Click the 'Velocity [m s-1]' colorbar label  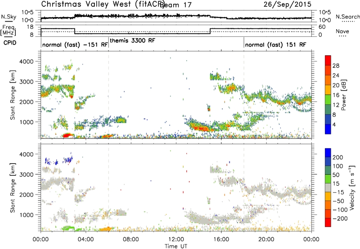tap(351, 187)
